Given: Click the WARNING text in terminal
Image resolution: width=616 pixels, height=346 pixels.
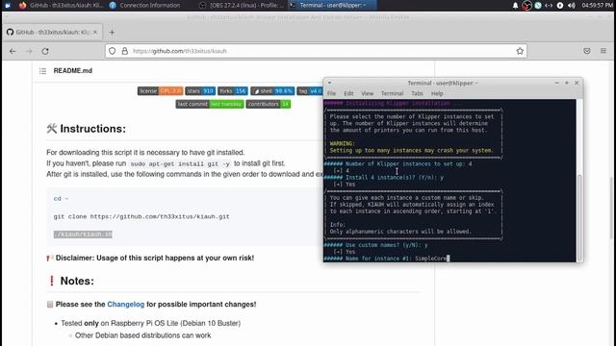Looking at the screenshot, I should click(x=343, y=143).
